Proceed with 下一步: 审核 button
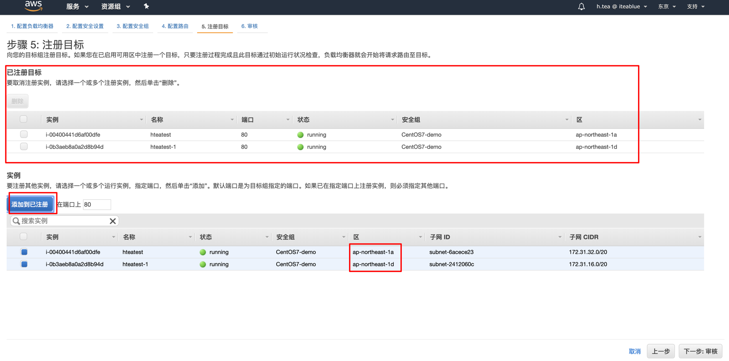 [x=700, y=351]
